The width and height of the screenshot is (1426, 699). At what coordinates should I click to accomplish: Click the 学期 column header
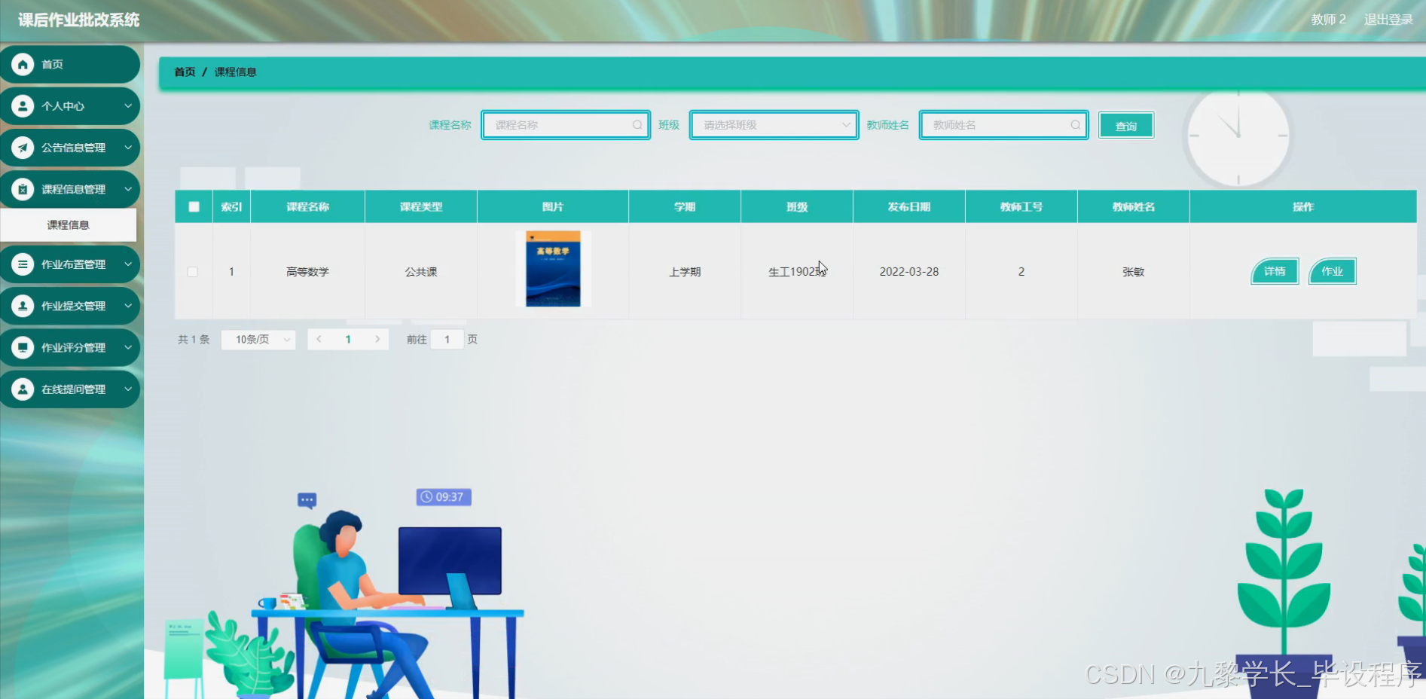coord(685,206)
